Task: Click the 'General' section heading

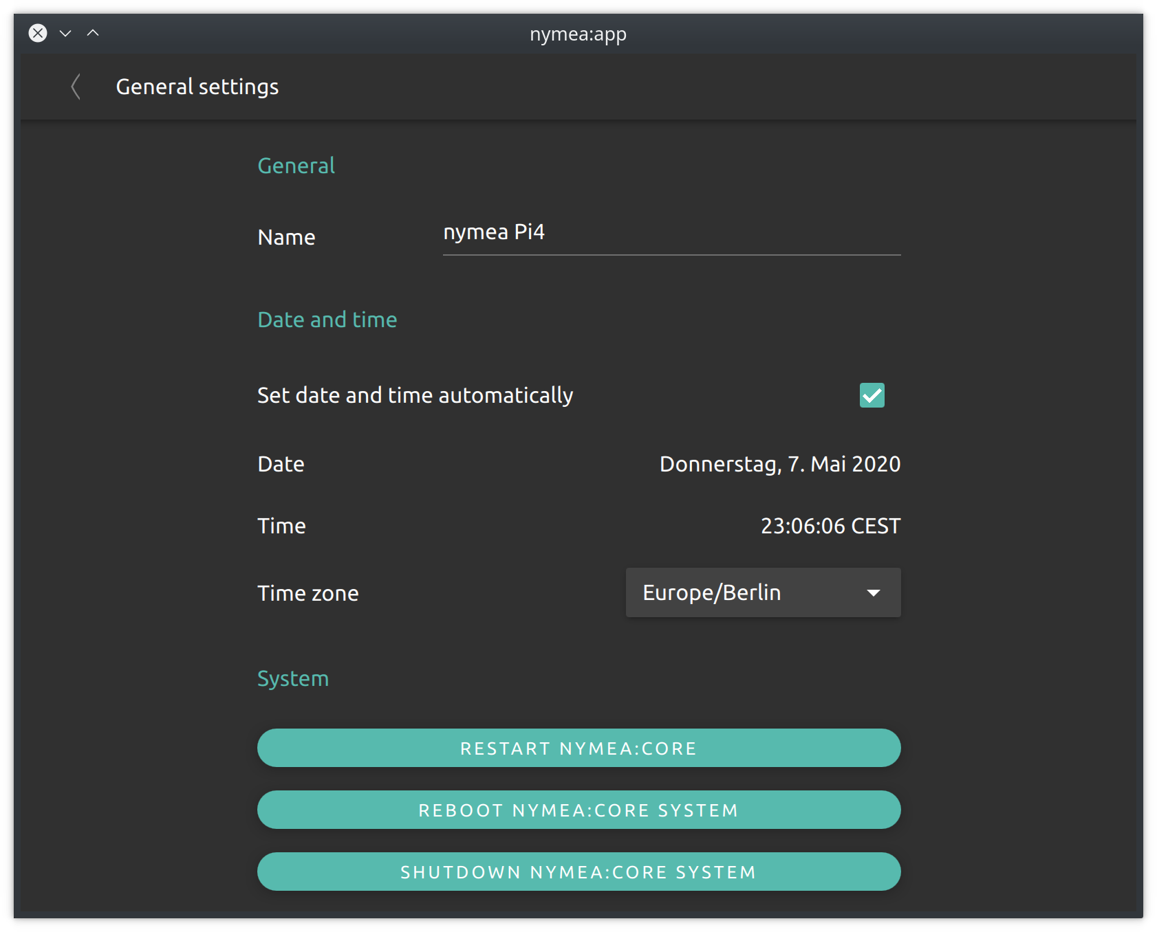Action: tap(296, 166)
